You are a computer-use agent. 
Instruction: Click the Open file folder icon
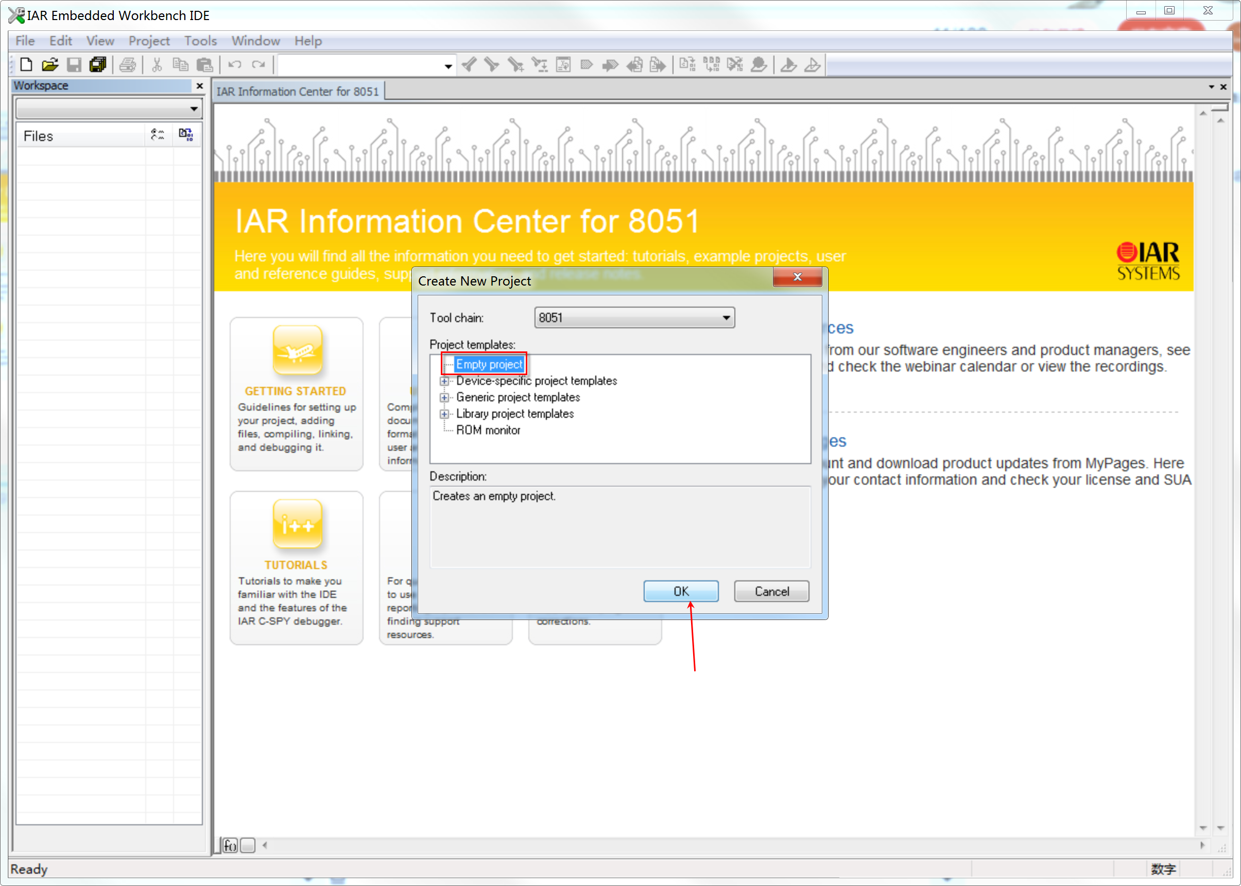pos(49,65)
